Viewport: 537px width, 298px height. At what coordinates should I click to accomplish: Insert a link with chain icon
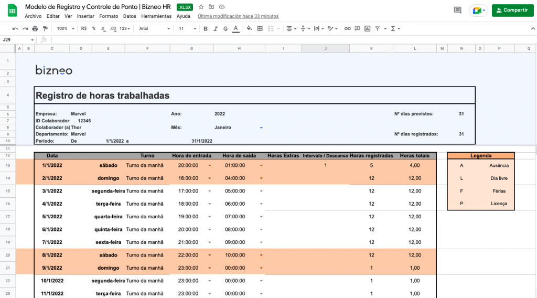[347, 29]
